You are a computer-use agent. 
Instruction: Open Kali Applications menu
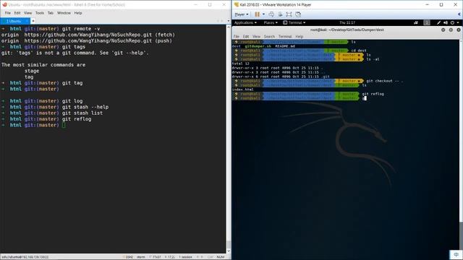coord(245,22)
